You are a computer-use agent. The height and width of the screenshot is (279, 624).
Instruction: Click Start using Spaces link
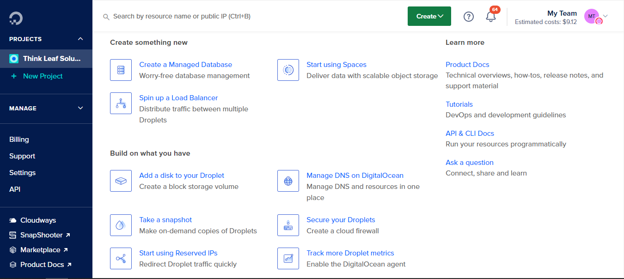[x=336, y=65]
